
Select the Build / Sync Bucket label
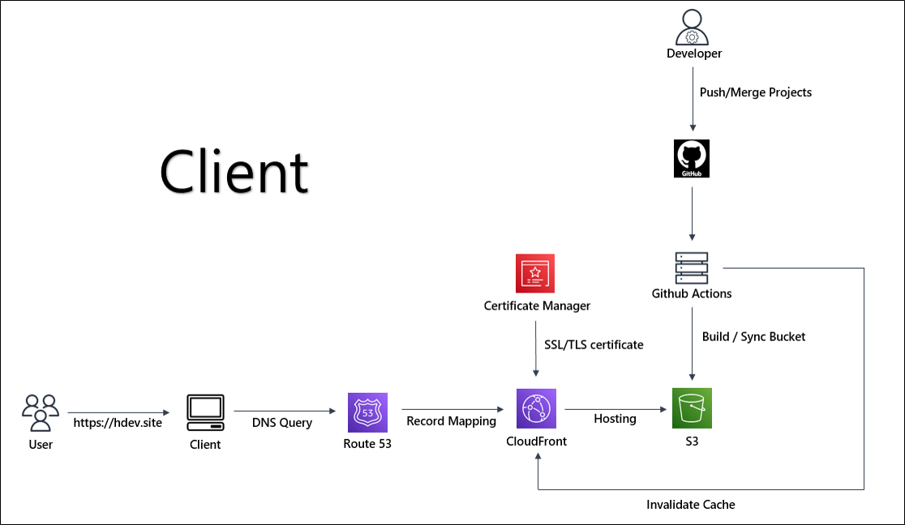753,336
